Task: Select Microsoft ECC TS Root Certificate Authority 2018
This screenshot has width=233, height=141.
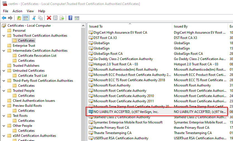Action: (129, 80)
